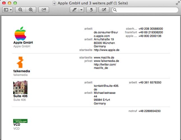The width and height of the screenshot is (181, 140).
Task: Expand the highlight color dropdown arrow
Action: click(81, 10)
